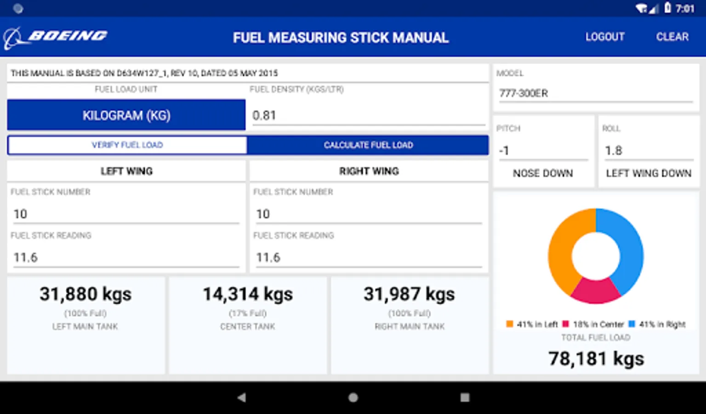Toggle the KILOGRAM (KG) fuel load unit
The height and width of the screenshot is (414, 706).
126,115
